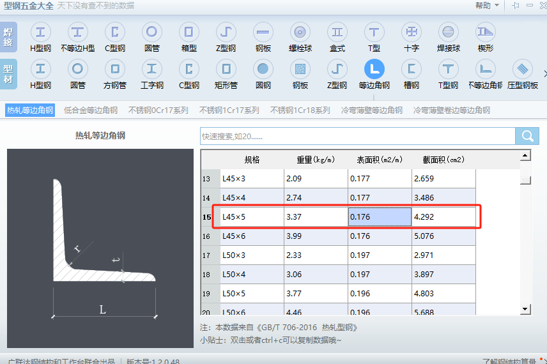
Task: Open 焊接球 icon
Action: [x=449, y=33]
